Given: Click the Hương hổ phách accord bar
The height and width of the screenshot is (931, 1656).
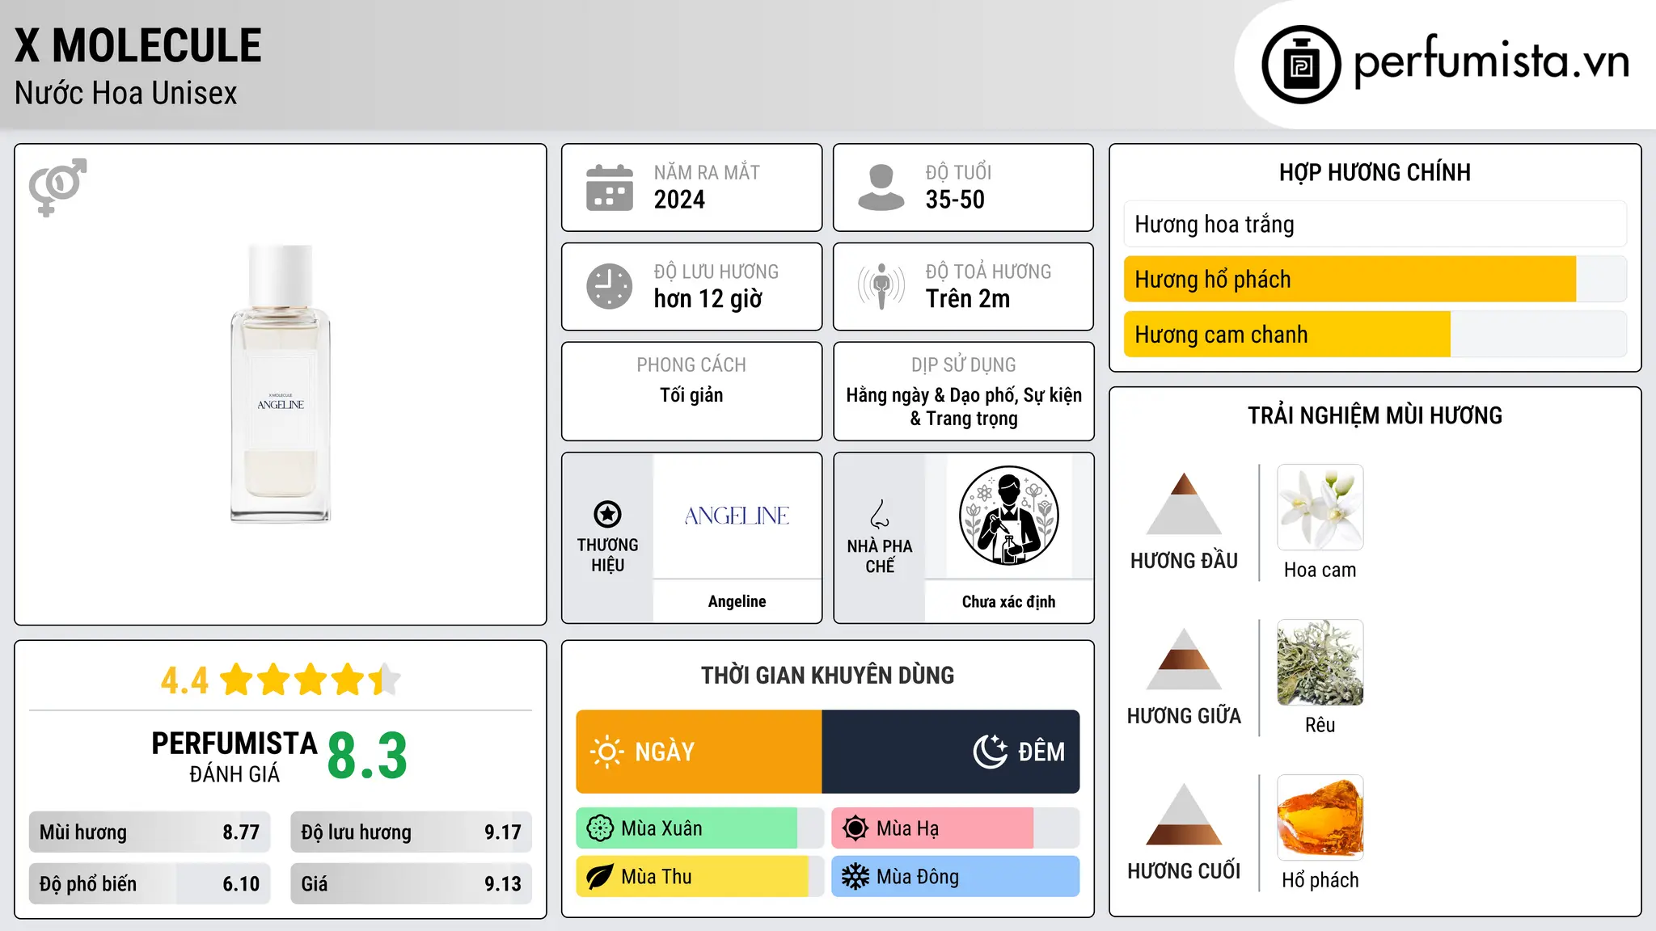Looking at the screenshot, I should (x=1375, y=279).
